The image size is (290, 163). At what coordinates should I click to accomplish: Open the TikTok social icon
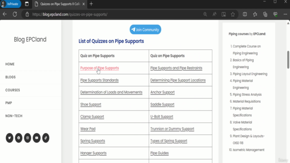(46, 138)
